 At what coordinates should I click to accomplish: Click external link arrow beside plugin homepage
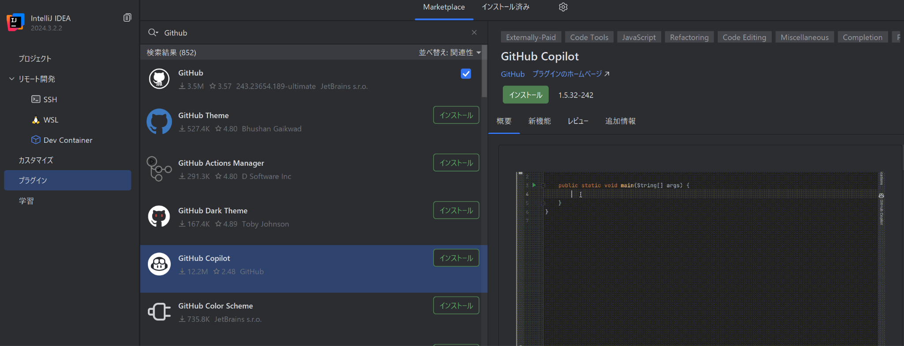607,74
